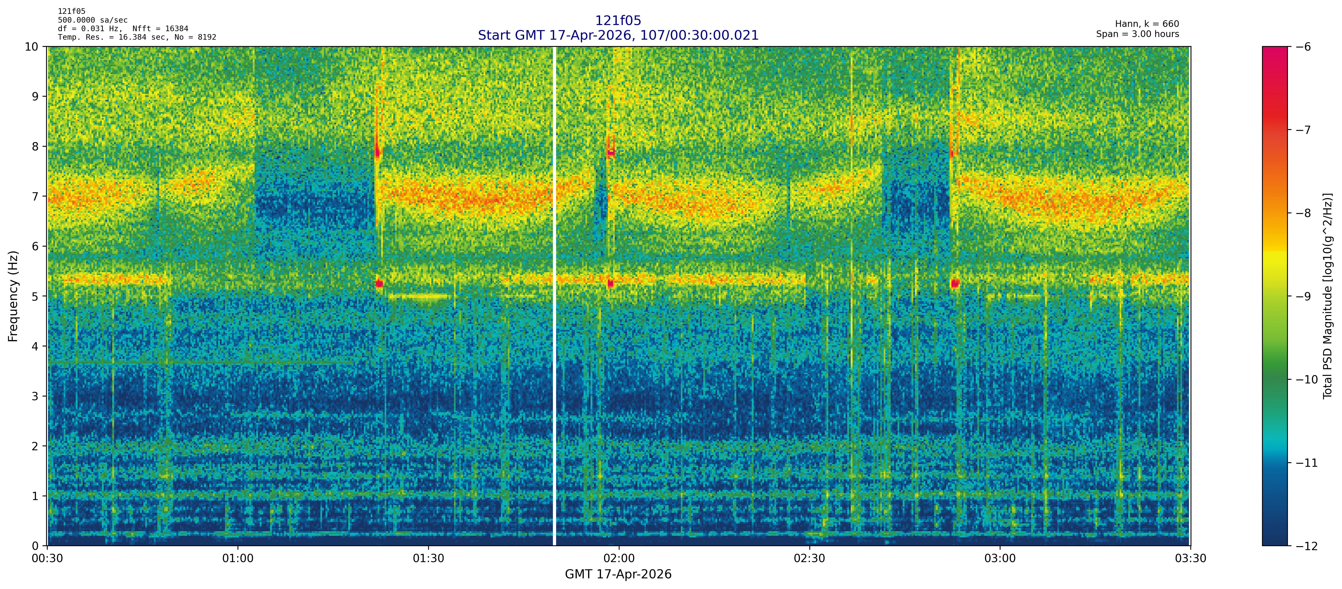
Task: Click the 'Frequency (Hz)' y-axis label
Action: tap(13, 296)
